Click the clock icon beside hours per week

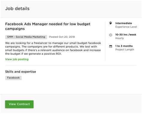[111, 35]
